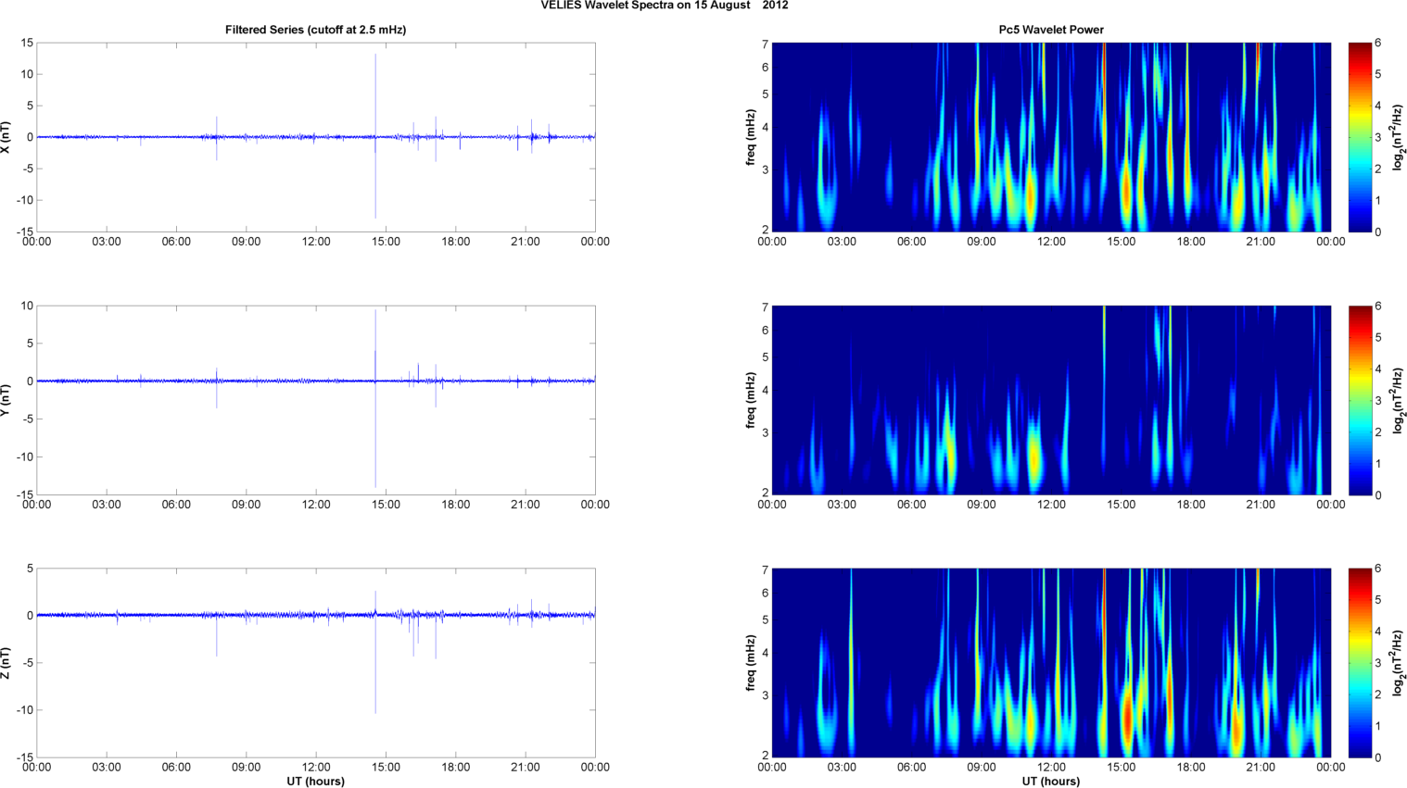The image size is (1407, 788).
Task: Click 'UT (hours)' under the Z time series
Action: click(315, 782)
